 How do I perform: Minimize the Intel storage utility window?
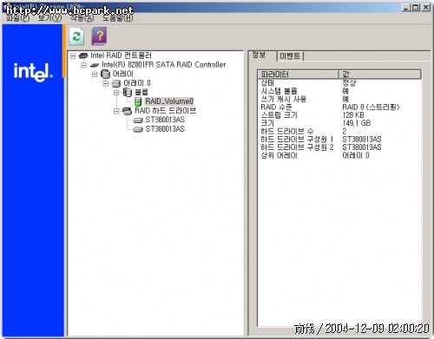pos(406,8)
